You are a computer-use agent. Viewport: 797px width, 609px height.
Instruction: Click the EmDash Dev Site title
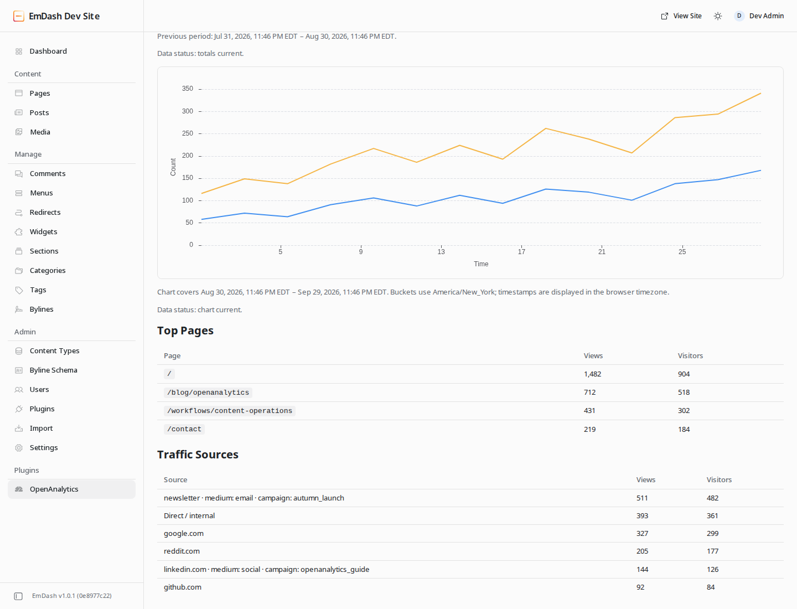pyautogui.click(x=64, y=16)
